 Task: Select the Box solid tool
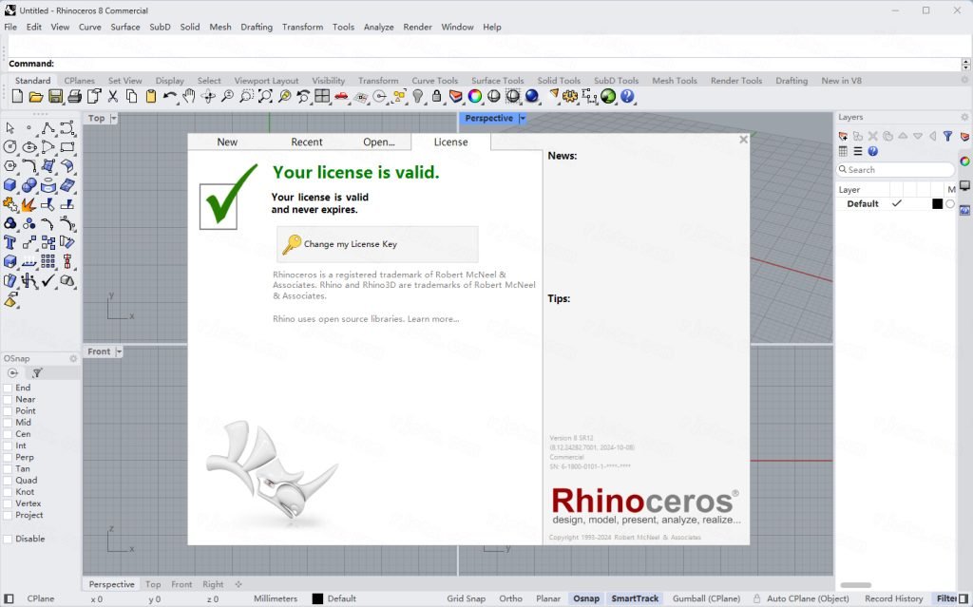point(10,185)
